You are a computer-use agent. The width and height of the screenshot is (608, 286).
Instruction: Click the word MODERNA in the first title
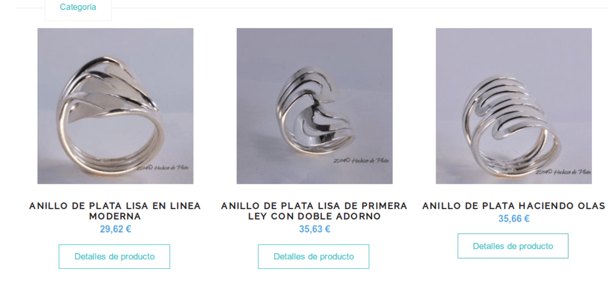(115, 216)
